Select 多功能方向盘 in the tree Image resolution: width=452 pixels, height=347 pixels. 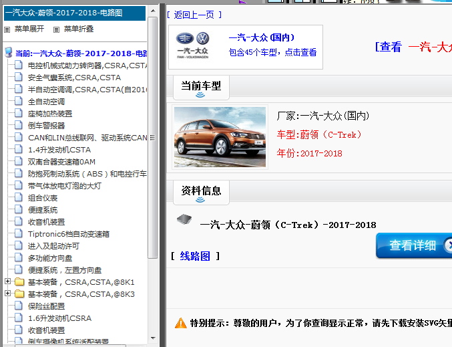(50, 258)
